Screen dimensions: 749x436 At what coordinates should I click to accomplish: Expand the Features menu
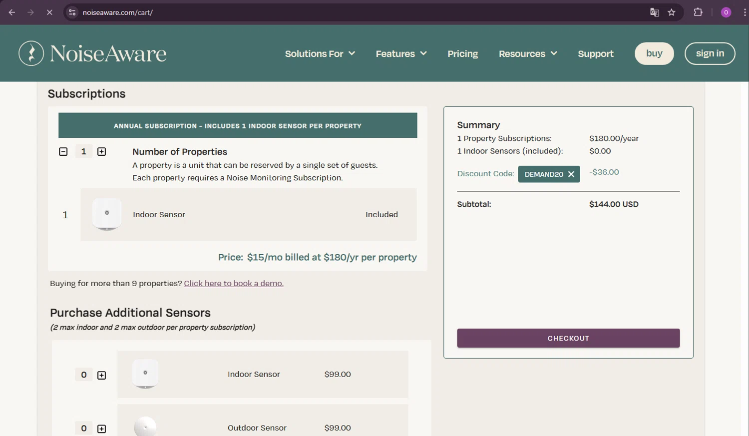[401, 54]
